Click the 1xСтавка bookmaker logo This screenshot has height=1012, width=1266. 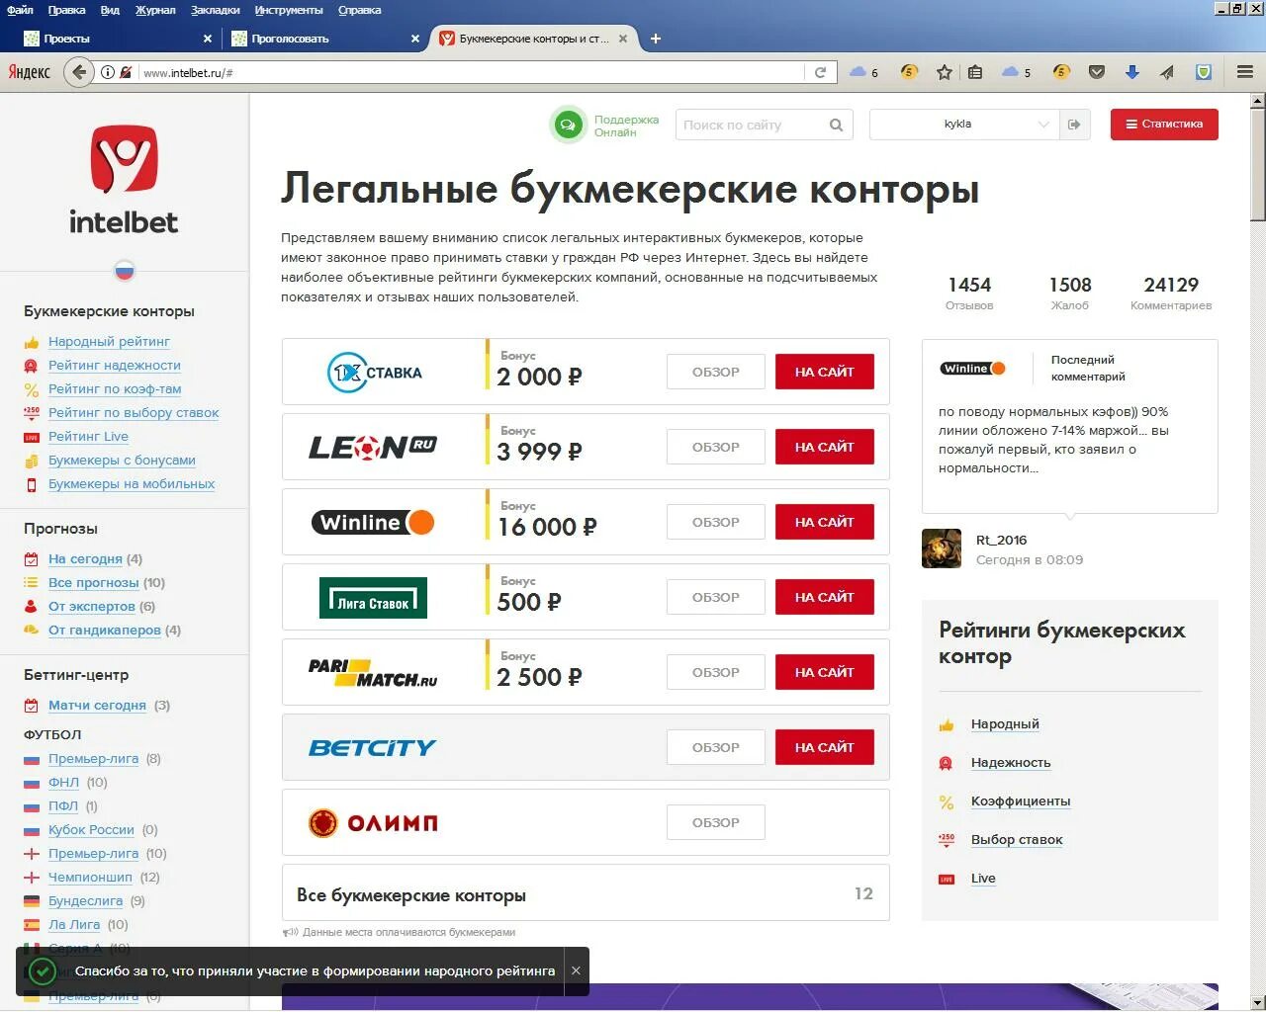coord(375,373)
